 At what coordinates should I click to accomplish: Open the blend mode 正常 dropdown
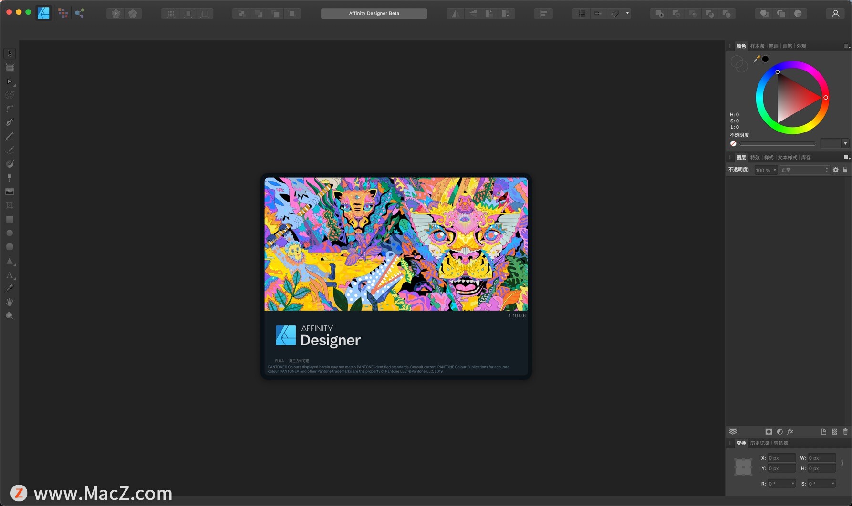[x=805, y=170]
